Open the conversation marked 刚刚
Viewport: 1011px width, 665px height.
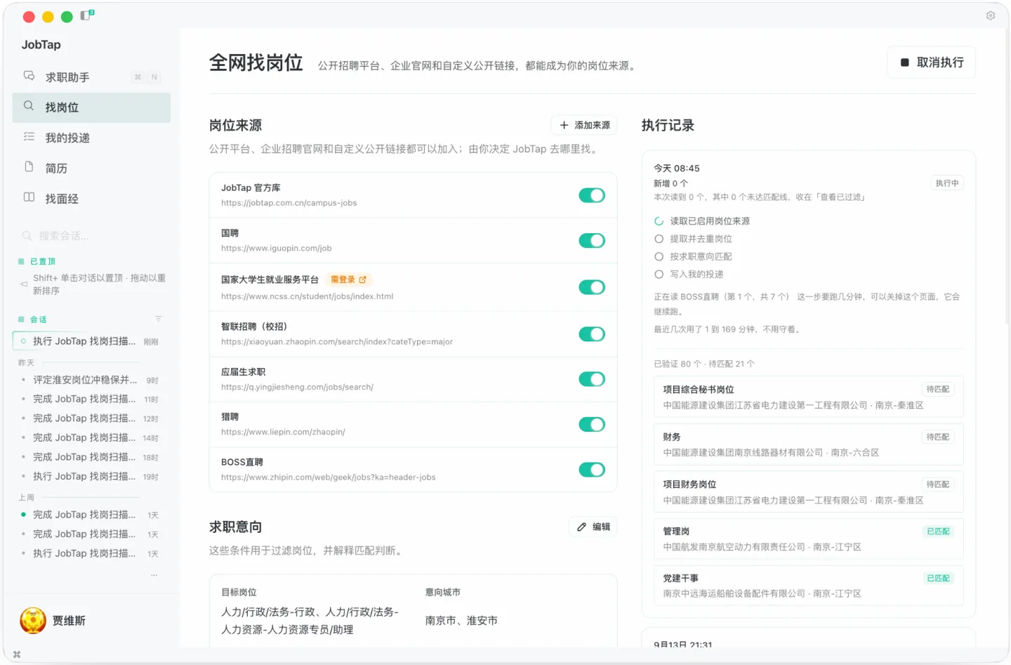click(91, 341)
